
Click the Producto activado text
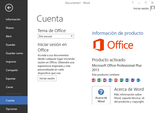(x=109, y=60)
